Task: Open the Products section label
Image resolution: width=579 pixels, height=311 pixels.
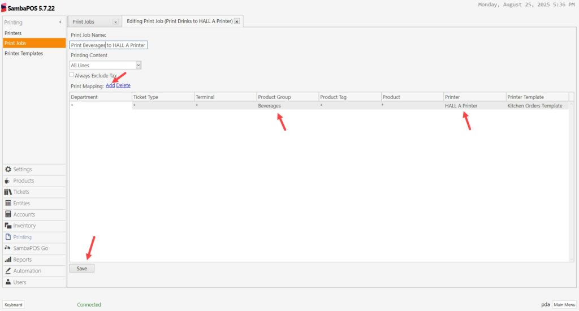Action: coord(24,180)
